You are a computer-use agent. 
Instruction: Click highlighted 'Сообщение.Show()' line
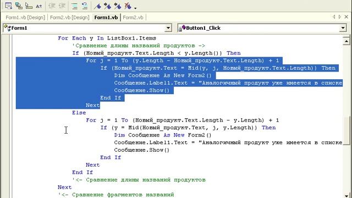click(142, 90)
